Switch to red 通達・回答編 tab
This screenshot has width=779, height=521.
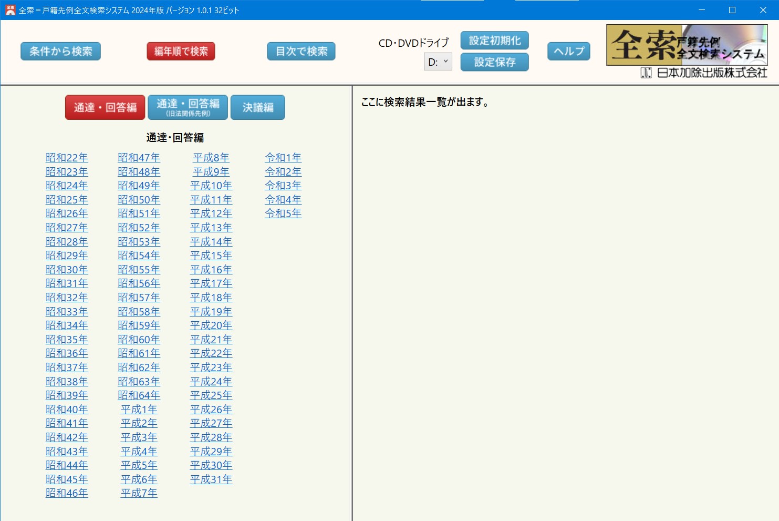105,107
